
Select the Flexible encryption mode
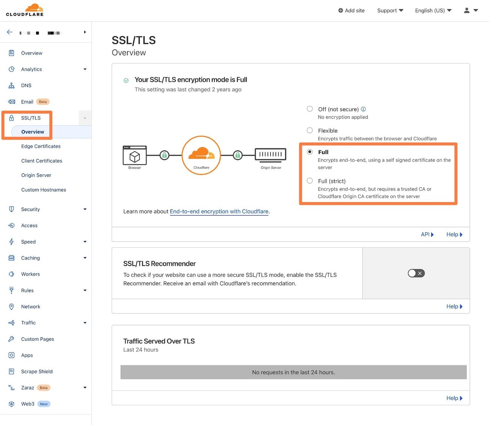tap(310, 130)
